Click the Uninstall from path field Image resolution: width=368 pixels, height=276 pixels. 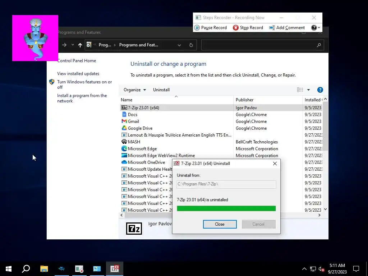tap(226, 184)
